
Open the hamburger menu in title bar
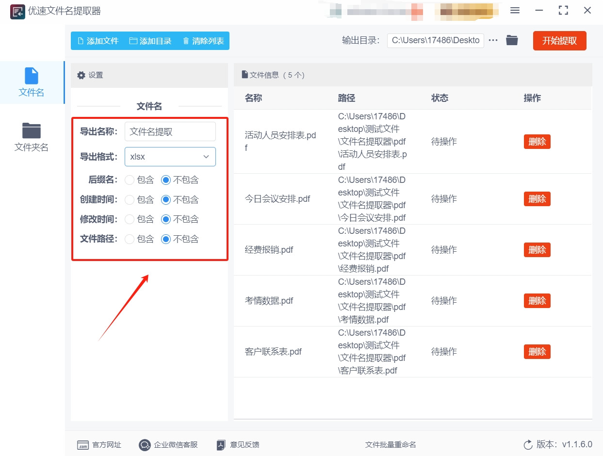(515, 11)
